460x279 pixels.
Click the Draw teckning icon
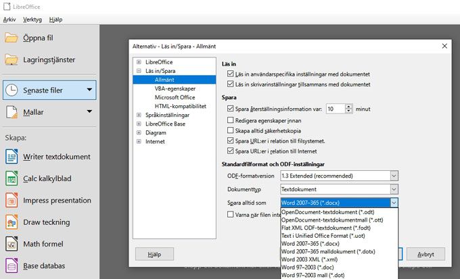click(11, 222)
